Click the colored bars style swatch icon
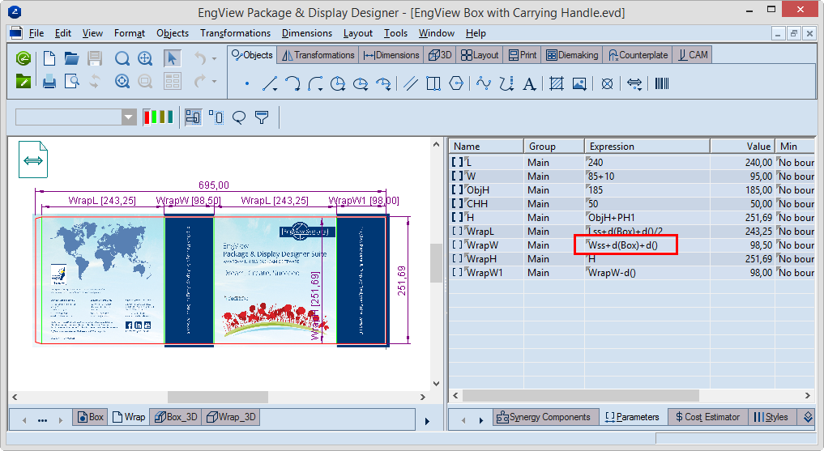This screenshot has width=824, height=451. (x=158, y=117)
